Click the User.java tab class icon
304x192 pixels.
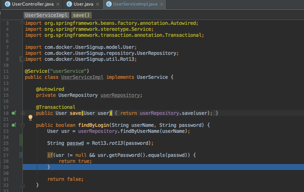69,4
